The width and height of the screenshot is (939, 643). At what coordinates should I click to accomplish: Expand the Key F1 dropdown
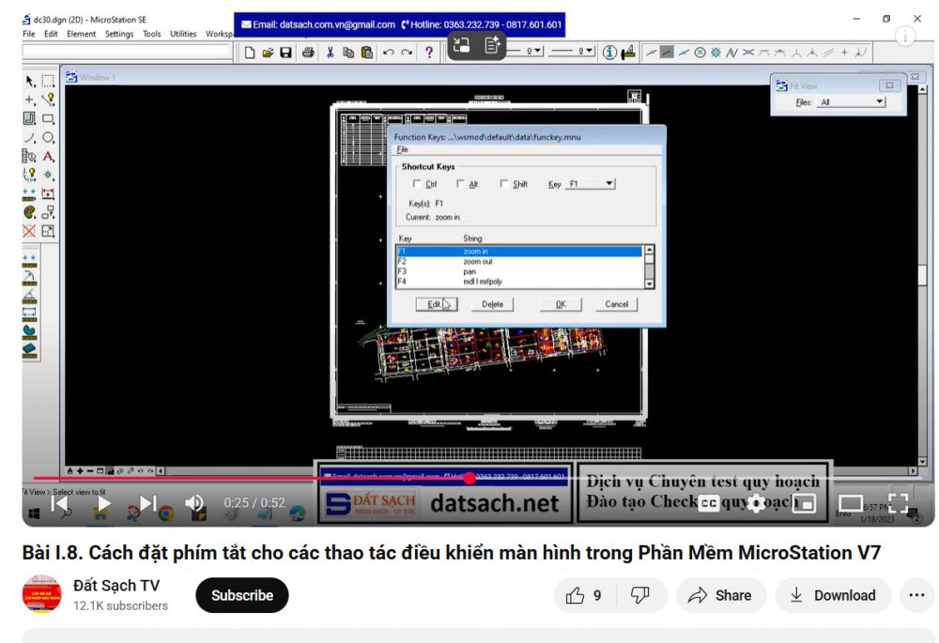[608, 184]
